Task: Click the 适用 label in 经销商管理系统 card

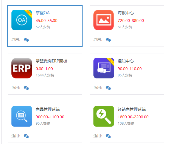Action: (98, 136)
